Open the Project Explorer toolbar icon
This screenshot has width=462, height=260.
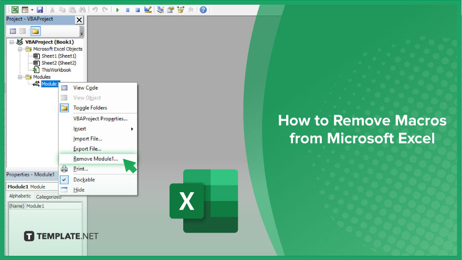pos(160,10)
